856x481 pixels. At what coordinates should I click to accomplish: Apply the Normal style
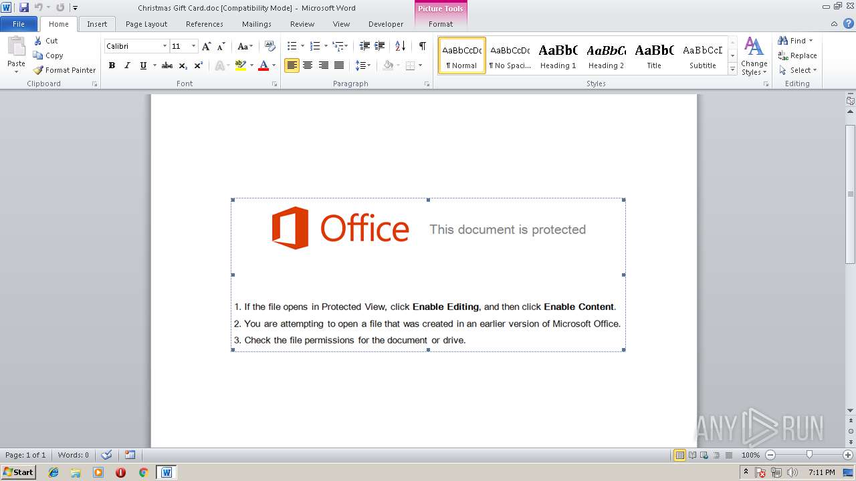462,55
